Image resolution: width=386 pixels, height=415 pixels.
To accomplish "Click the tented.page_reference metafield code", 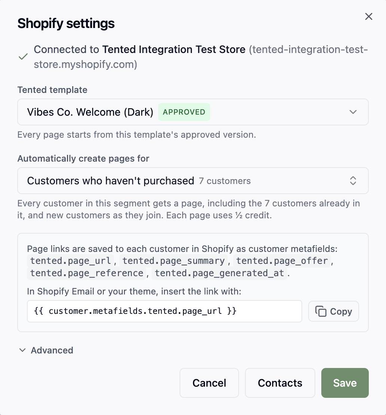I will (x=87, y=273).
